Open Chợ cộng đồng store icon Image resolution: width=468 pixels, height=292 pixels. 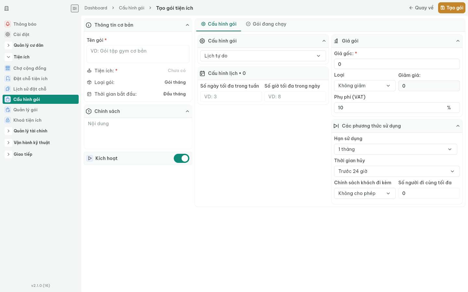[x=8, y=68]
